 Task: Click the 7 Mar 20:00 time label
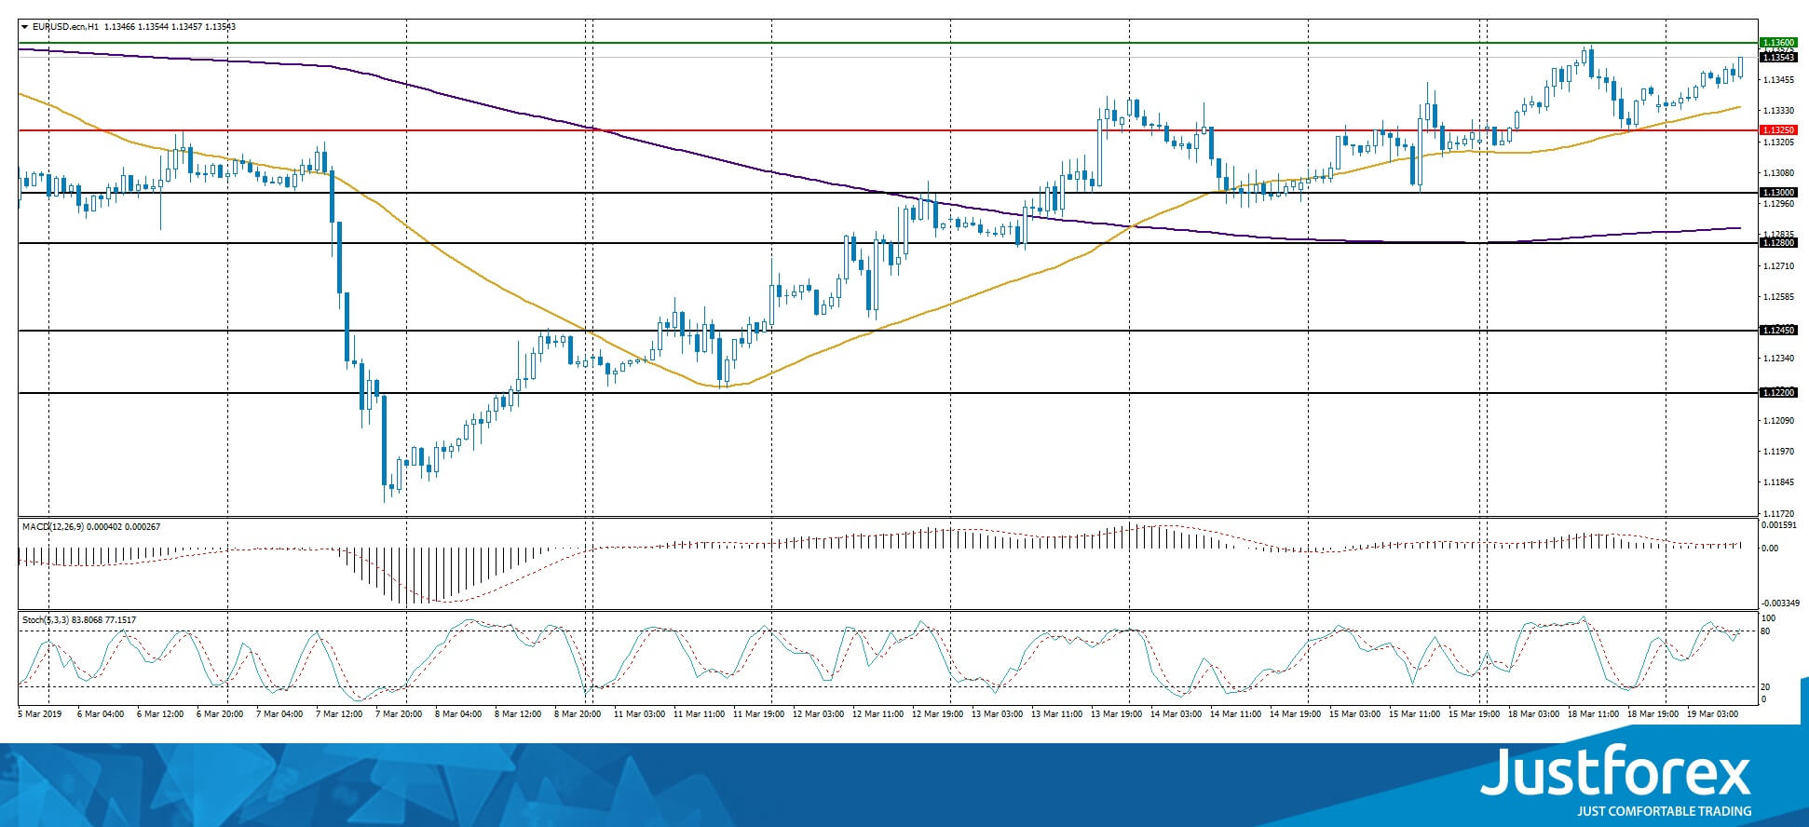(x=399, y=714)
